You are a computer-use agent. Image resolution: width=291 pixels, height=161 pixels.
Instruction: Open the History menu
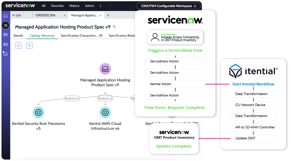click(x=74, y=6)
